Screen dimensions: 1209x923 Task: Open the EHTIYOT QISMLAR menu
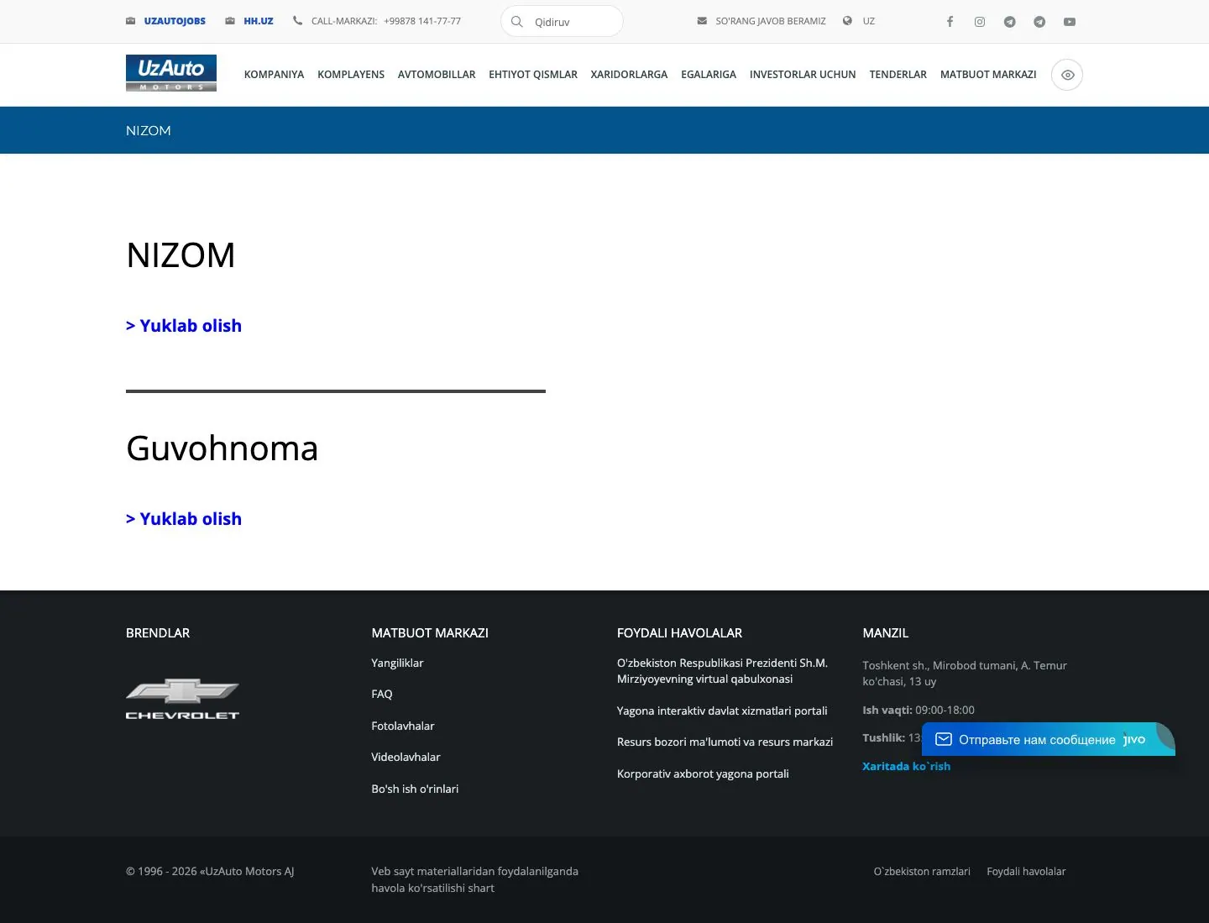point(533,75)
